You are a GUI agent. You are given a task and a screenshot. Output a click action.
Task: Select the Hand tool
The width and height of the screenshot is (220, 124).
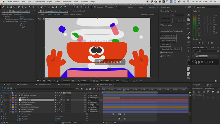point(11,7)
